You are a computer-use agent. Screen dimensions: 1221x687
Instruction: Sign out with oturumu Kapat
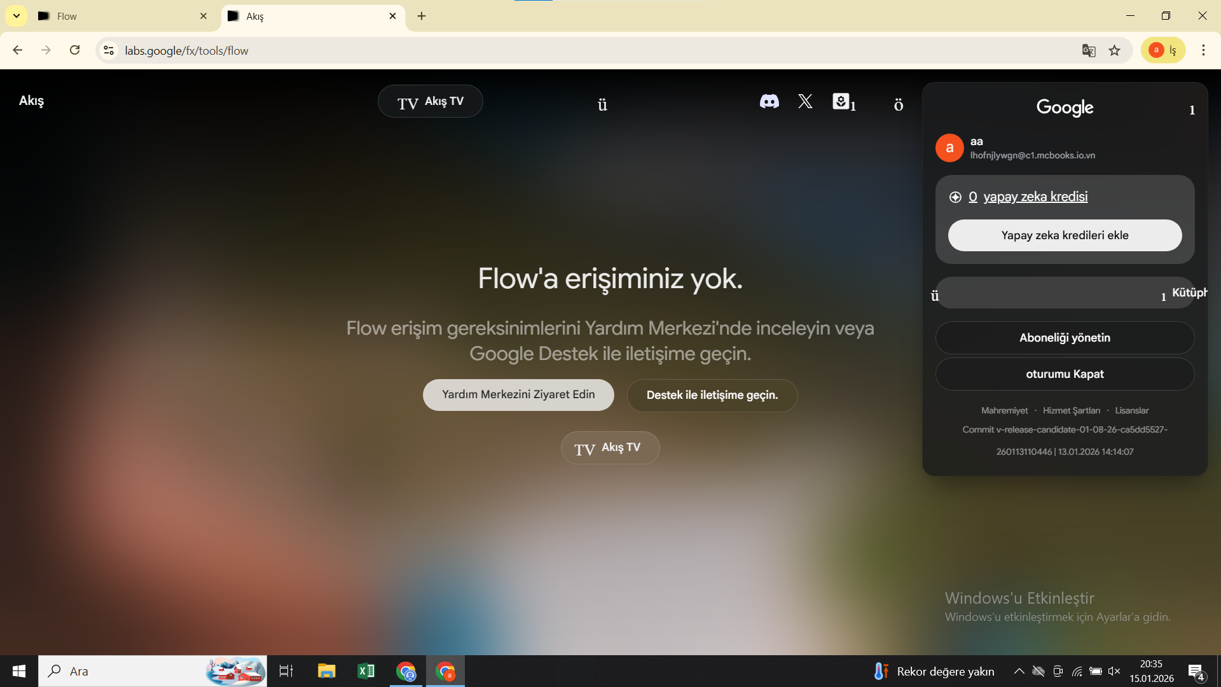click(1065, 374)
